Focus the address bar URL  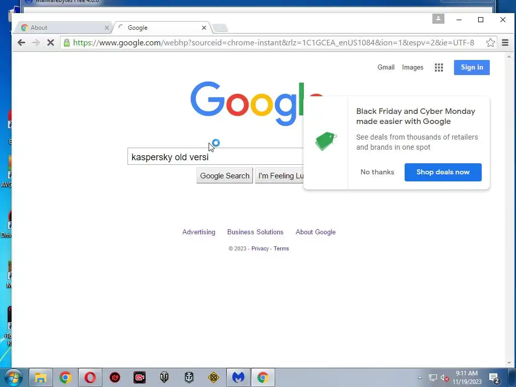(273, 42)
